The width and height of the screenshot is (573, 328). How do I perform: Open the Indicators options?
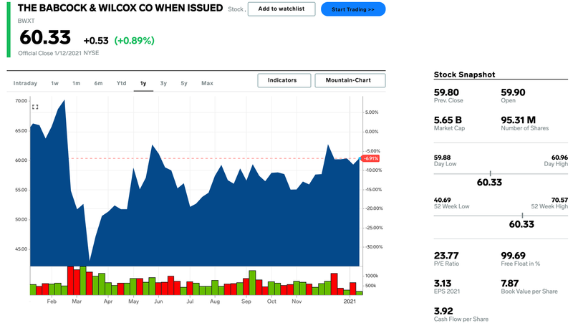(284, 80)
